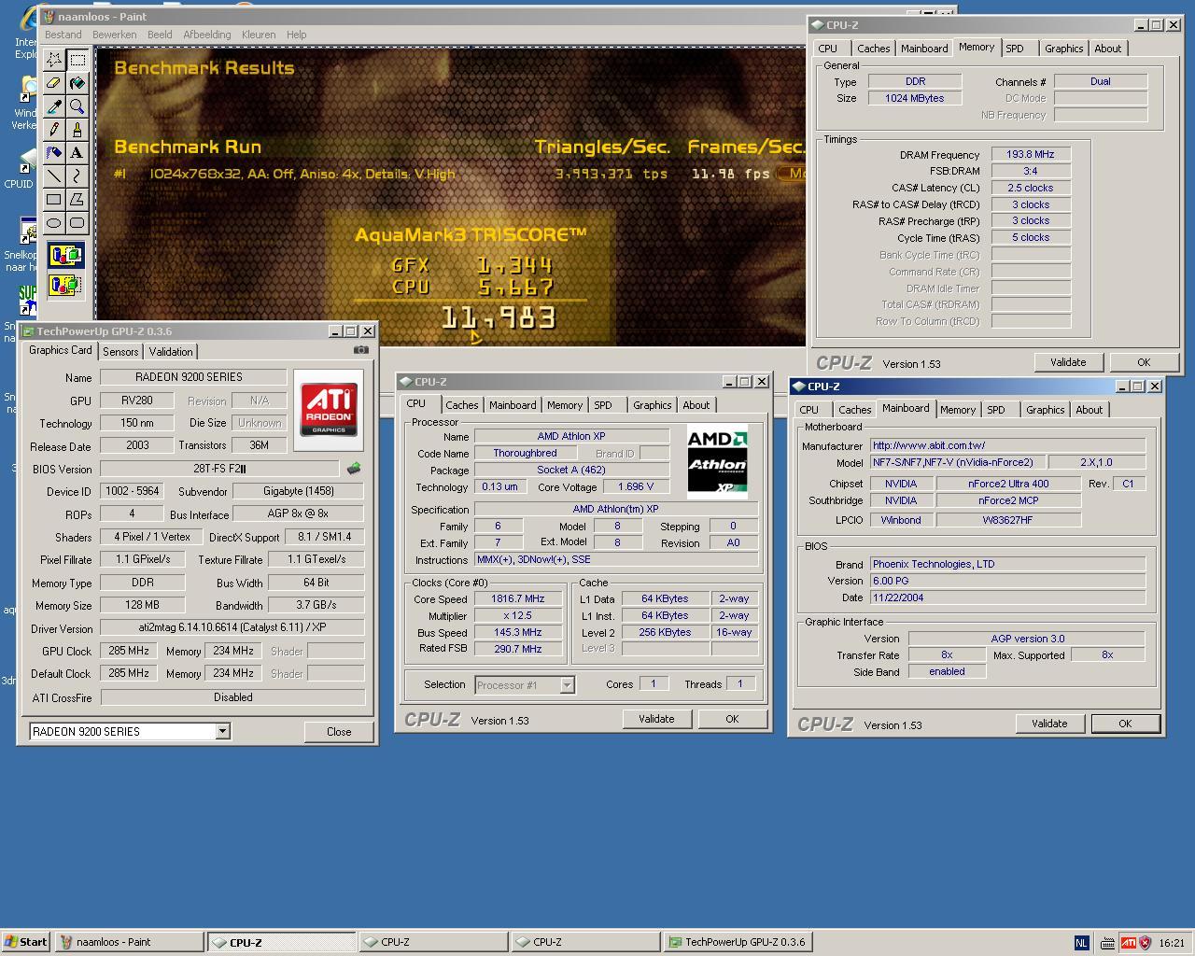Viewport: 1195px width, 956px height.
Task: Open the Bewerken menu in Paint
Action: pos(115,35)
